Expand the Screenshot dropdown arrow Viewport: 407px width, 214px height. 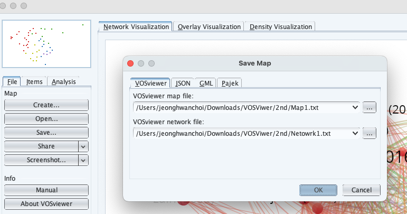point(83,160)
